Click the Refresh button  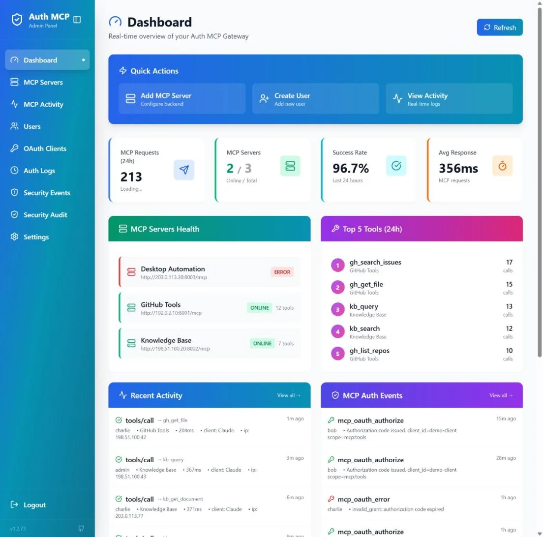tap(499, 28)
